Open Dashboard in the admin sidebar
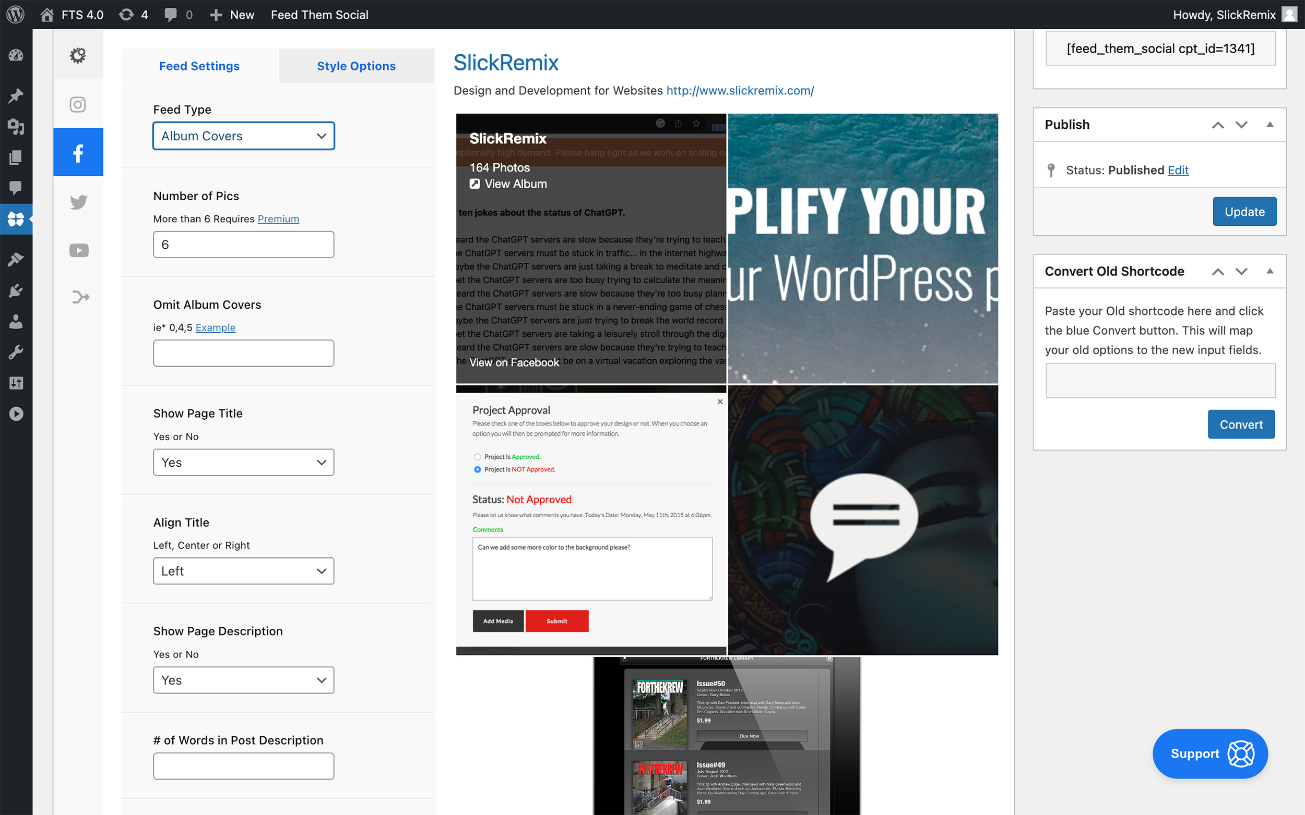The image size is (1305, 815). coord(16,55)
